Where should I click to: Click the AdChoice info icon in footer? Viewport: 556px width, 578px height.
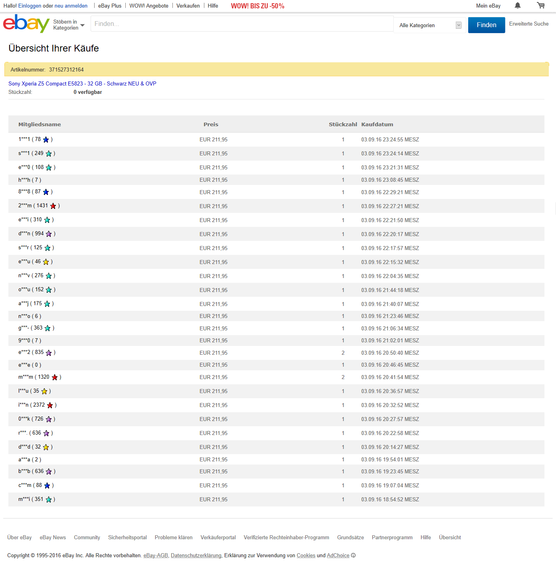353,555
